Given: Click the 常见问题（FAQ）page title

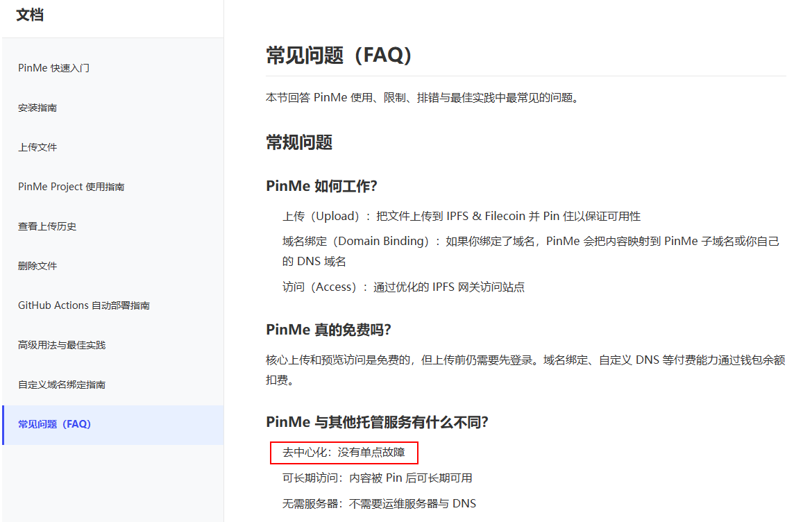Looking at the screenshot, I should point(339,55).
